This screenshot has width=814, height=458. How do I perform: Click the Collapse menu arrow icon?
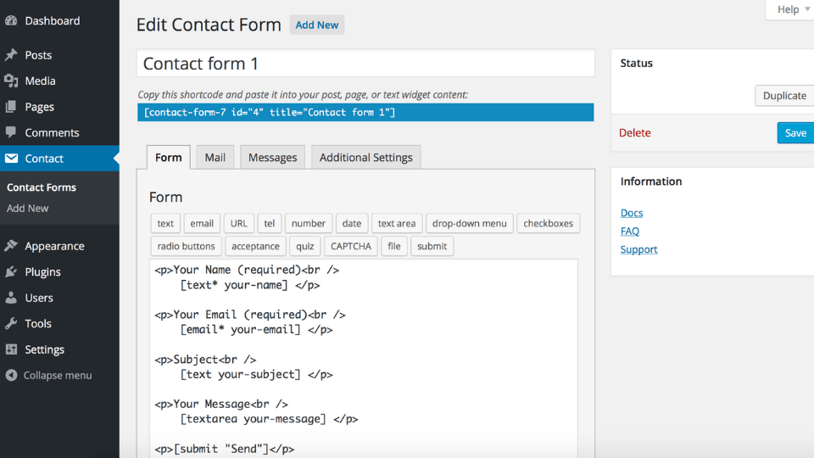coord(11,375)
